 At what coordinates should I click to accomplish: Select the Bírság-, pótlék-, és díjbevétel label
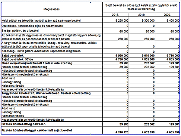click(21, 31)
